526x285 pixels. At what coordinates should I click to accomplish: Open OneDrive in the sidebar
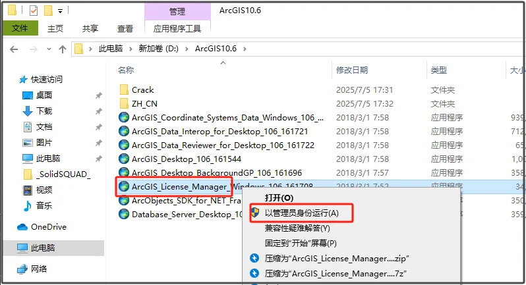(49, 226)
